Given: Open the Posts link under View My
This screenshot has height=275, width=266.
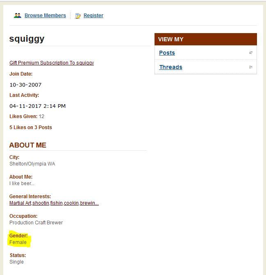Looking at the screenshot, I should [x=167, y=53].
